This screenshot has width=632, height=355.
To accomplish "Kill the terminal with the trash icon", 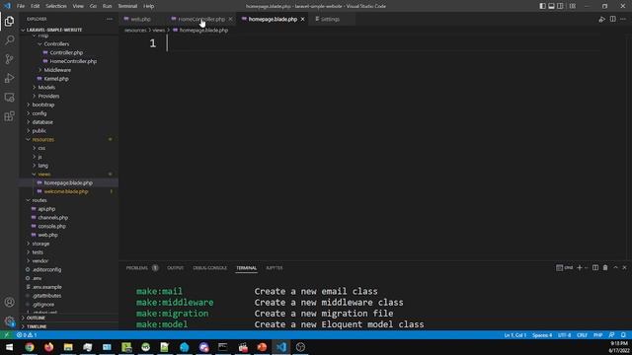I will (x=605, y=267).
